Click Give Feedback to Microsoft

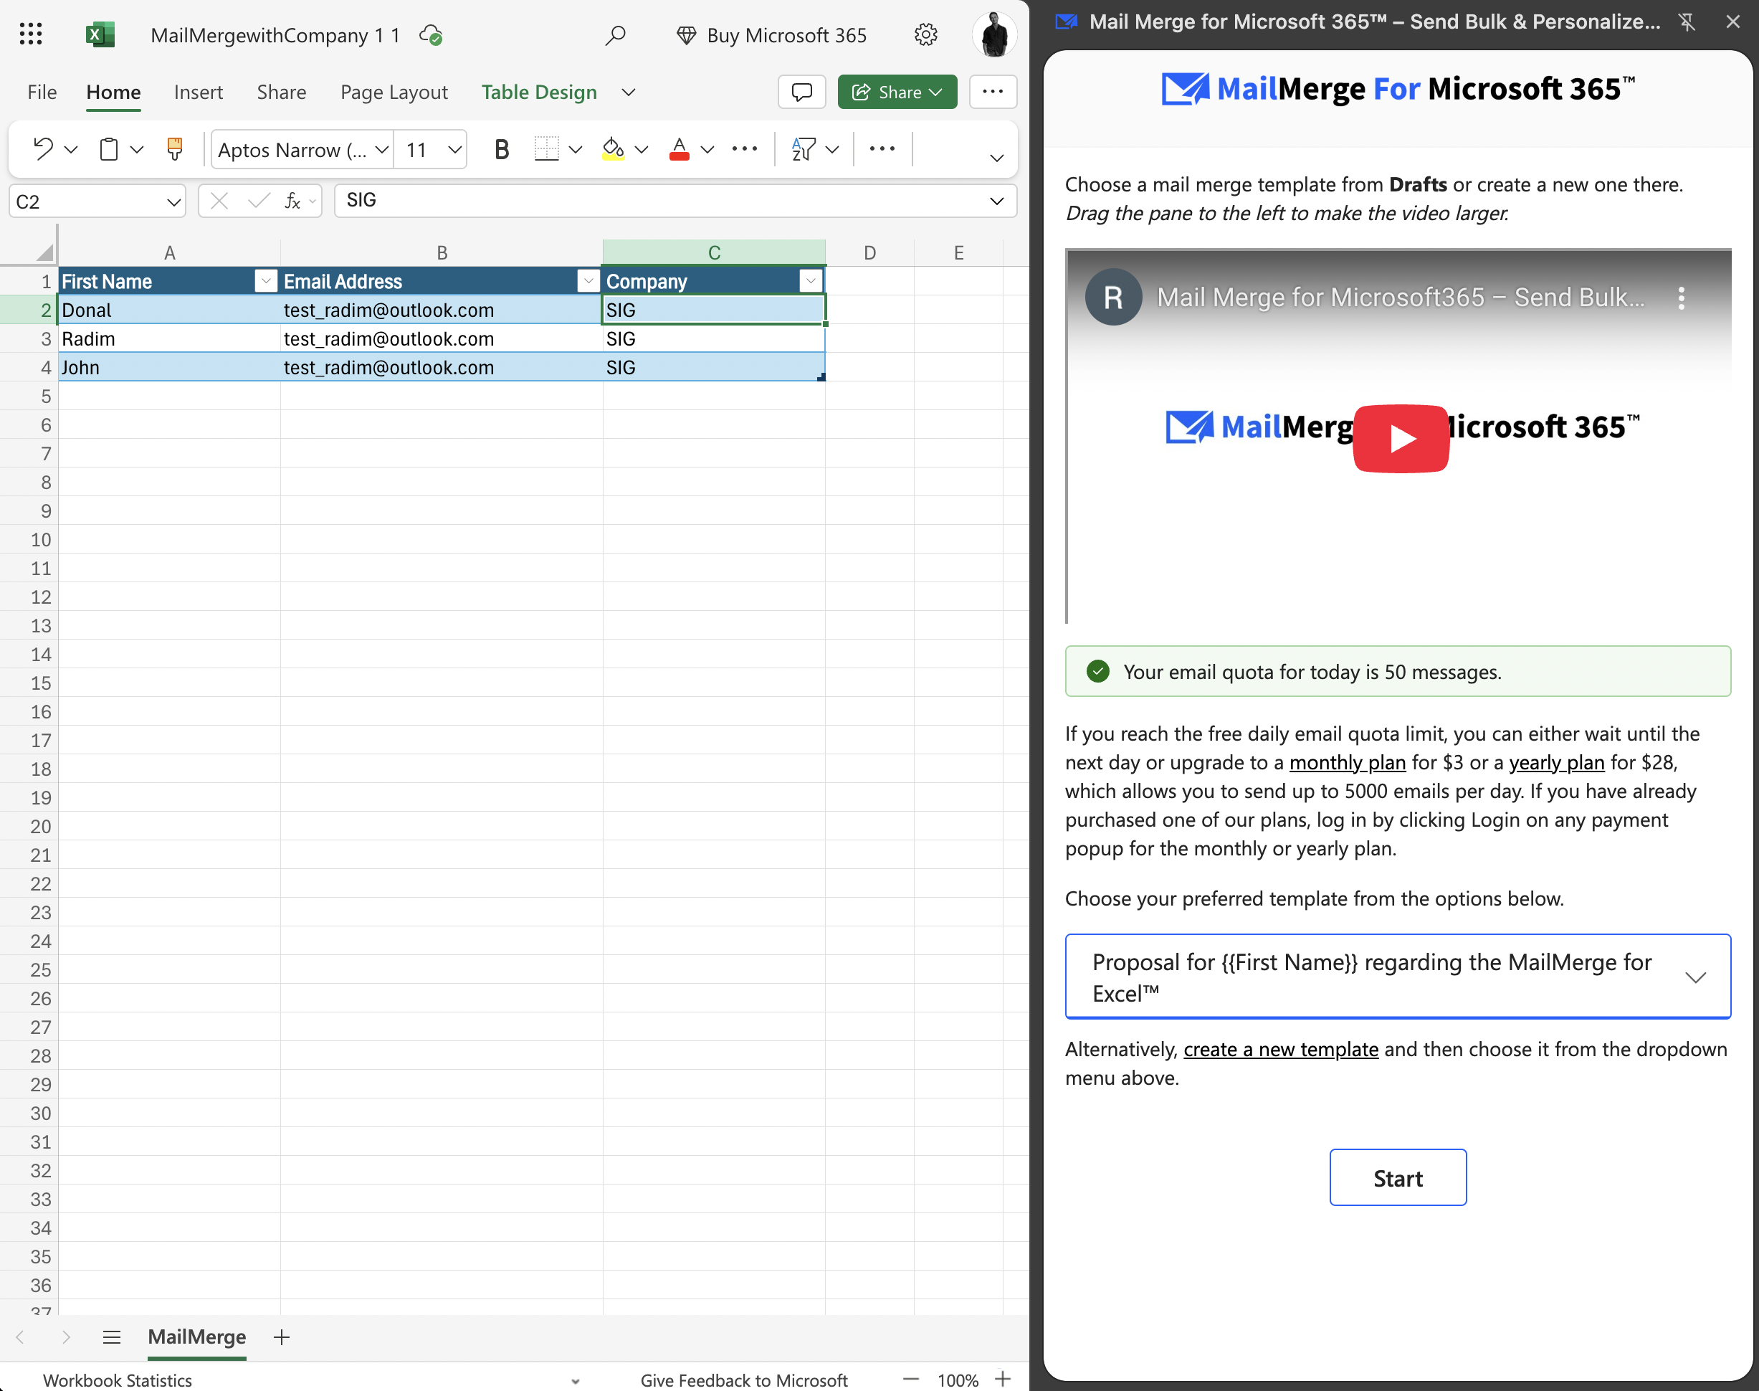pyautogui.click(x=744, y=1380)
